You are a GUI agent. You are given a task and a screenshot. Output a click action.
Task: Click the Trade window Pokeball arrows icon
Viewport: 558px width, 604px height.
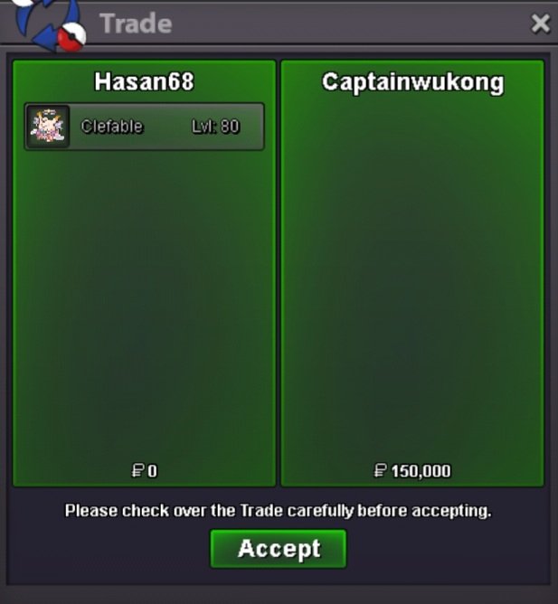point(50,24)
